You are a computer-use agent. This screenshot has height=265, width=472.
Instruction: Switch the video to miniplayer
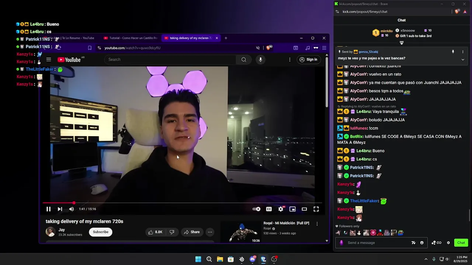pyautogui.click(x=292, y=209)
